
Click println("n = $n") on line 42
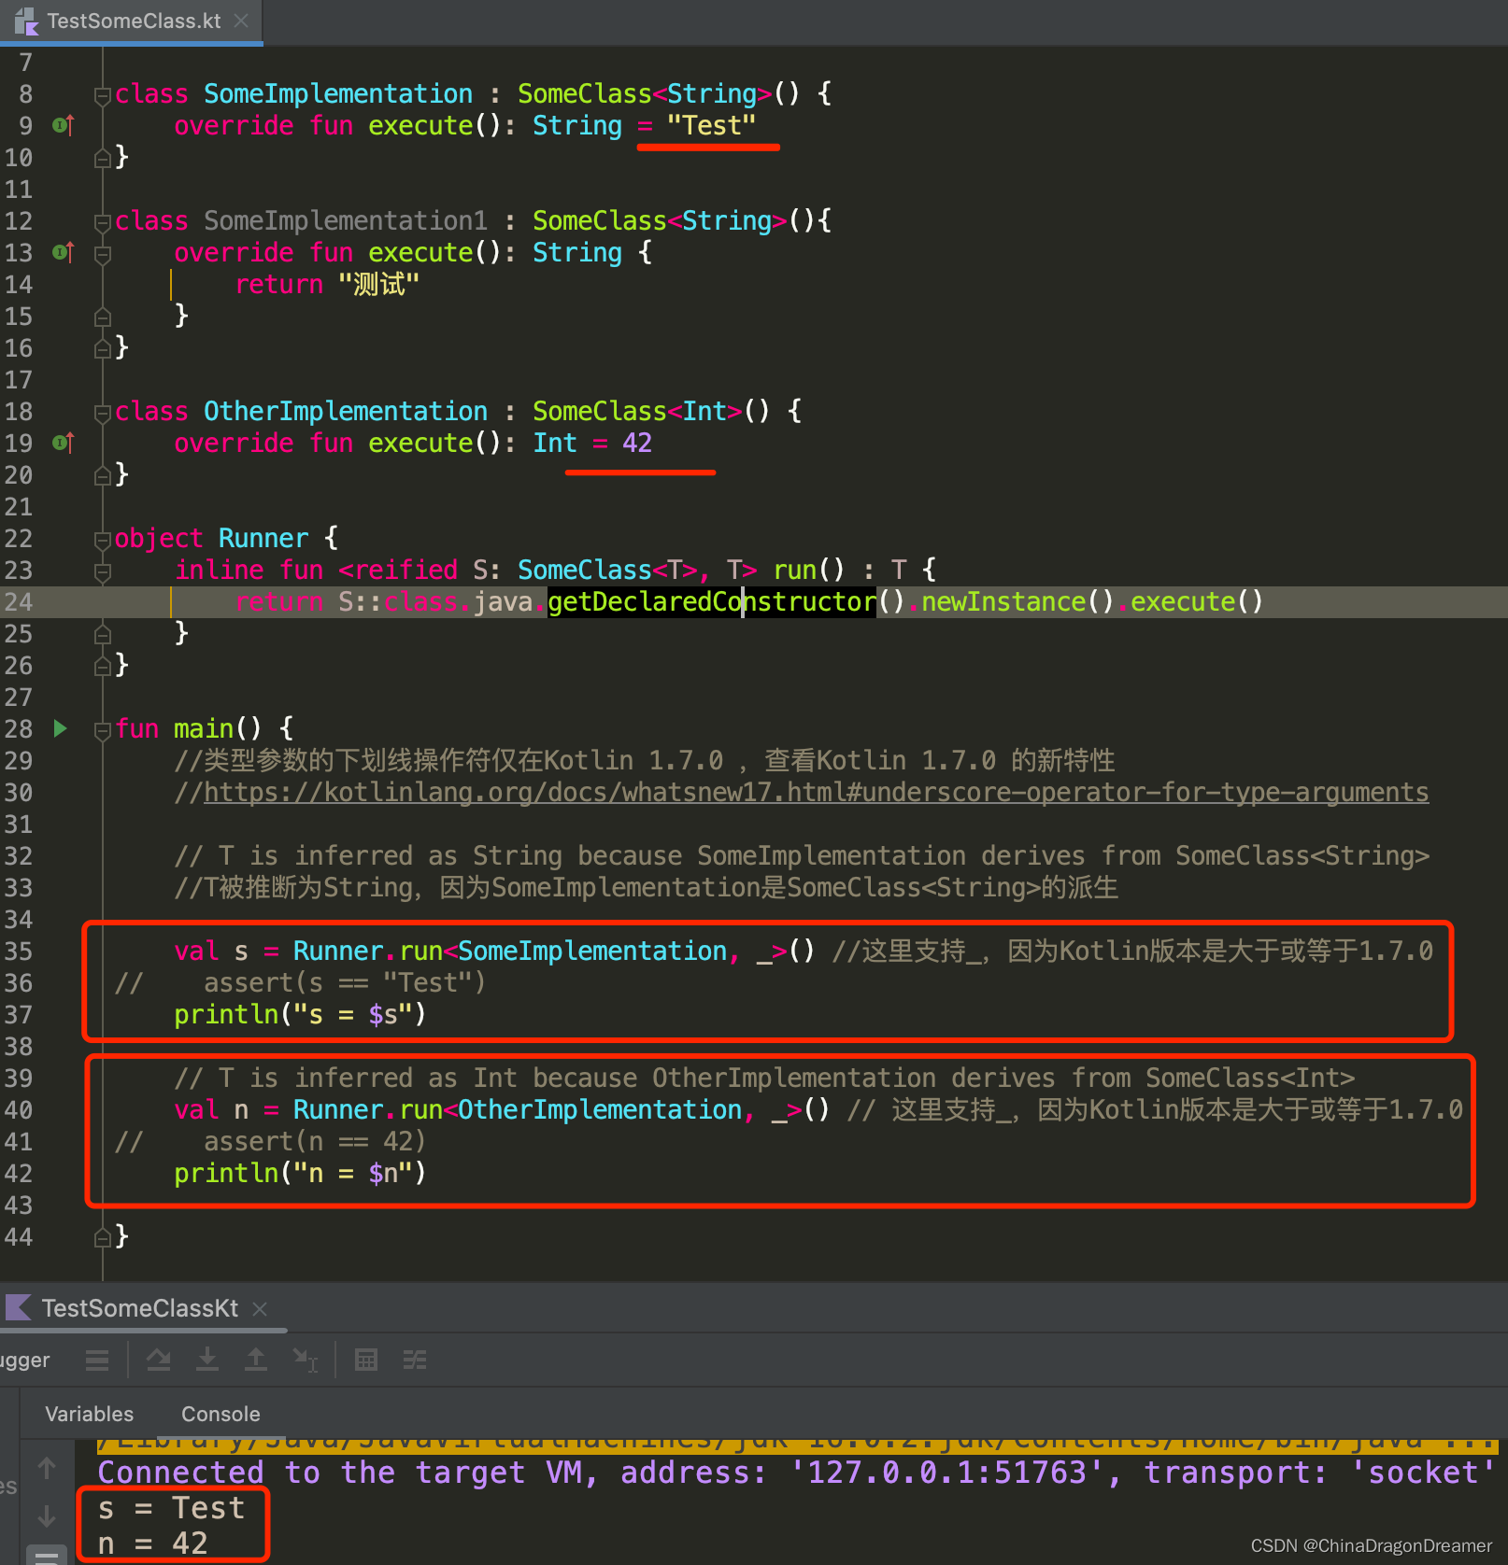pyautogui.click(x=300, y=1173)
